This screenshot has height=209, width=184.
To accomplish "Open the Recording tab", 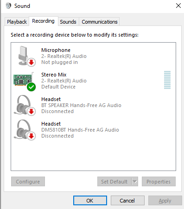I will (x=43, y=21).
